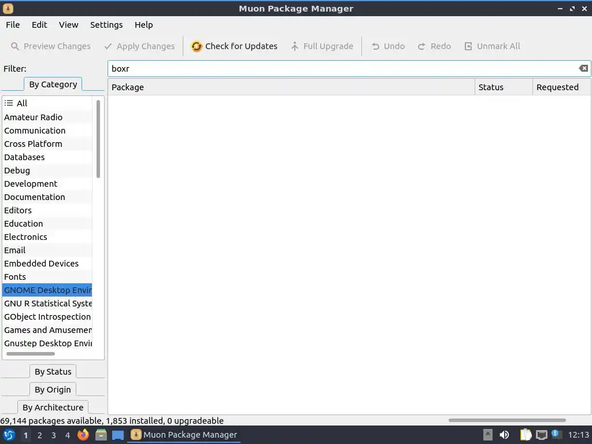The image size is (592, 444).
Task: Switch to workspace 4
Action: 68,435
